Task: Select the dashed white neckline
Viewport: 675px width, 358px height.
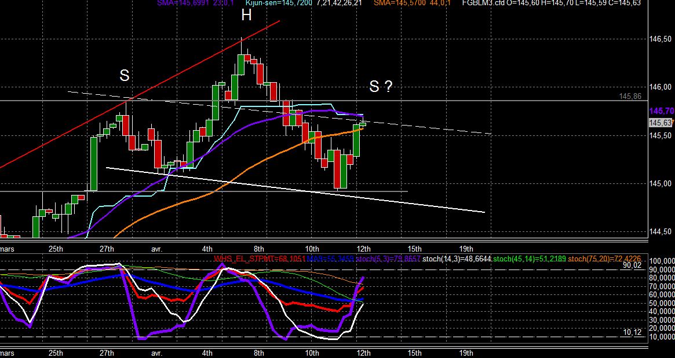Action: tap(280, 113)
